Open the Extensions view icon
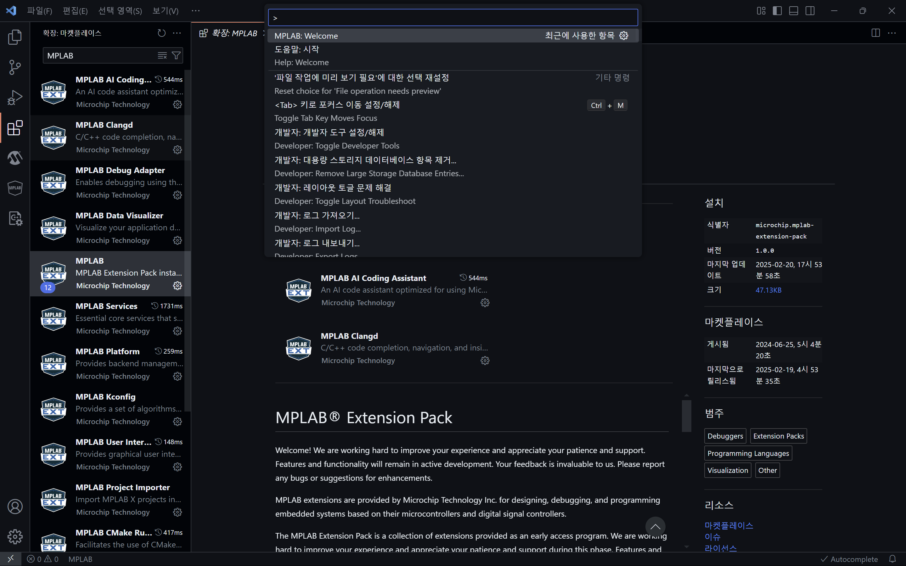Viewport: 906px width, 566px height. coord(15,128)
